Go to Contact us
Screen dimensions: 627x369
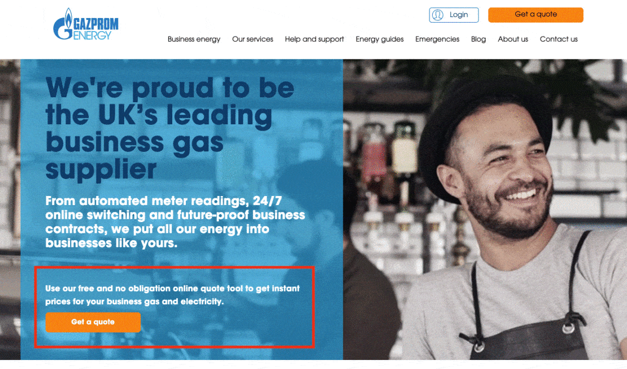click(x=559, y=39)
